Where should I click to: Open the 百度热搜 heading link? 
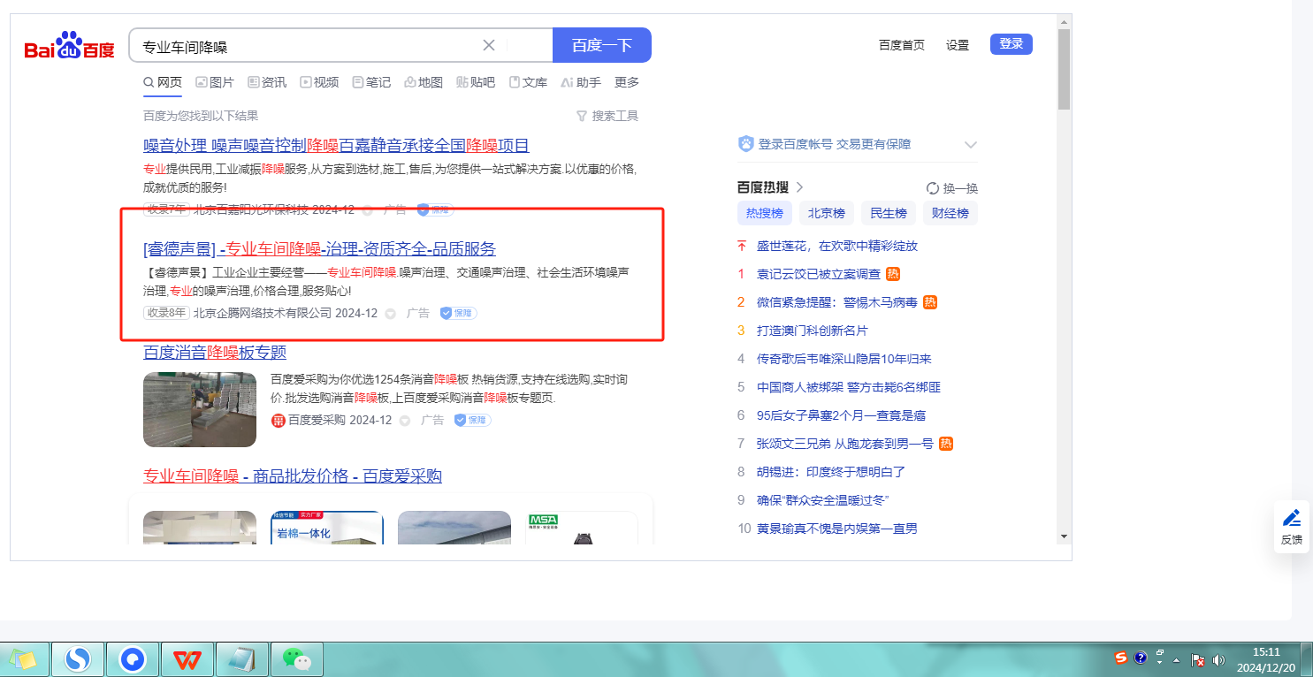[x=771, y=187]
